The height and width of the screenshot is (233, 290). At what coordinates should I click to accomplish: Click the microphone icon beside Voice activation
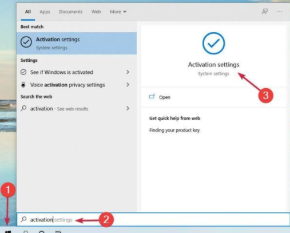23,85
